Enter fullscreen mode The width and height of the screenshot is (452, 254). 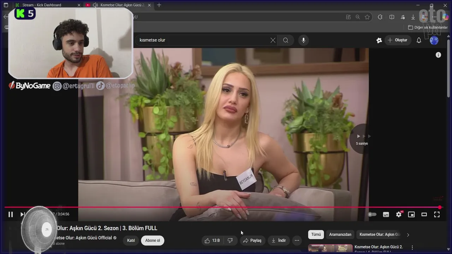[437, 214]
